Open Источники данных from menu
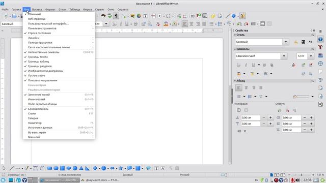326x183 pixels. (x=59, y=128)
